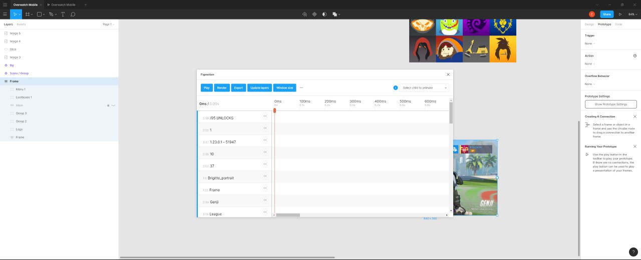The height and width of the screenshot is (260, 641).
Task: Select the Layers tab
Action: pyautogui.click(x=9, y=24)
